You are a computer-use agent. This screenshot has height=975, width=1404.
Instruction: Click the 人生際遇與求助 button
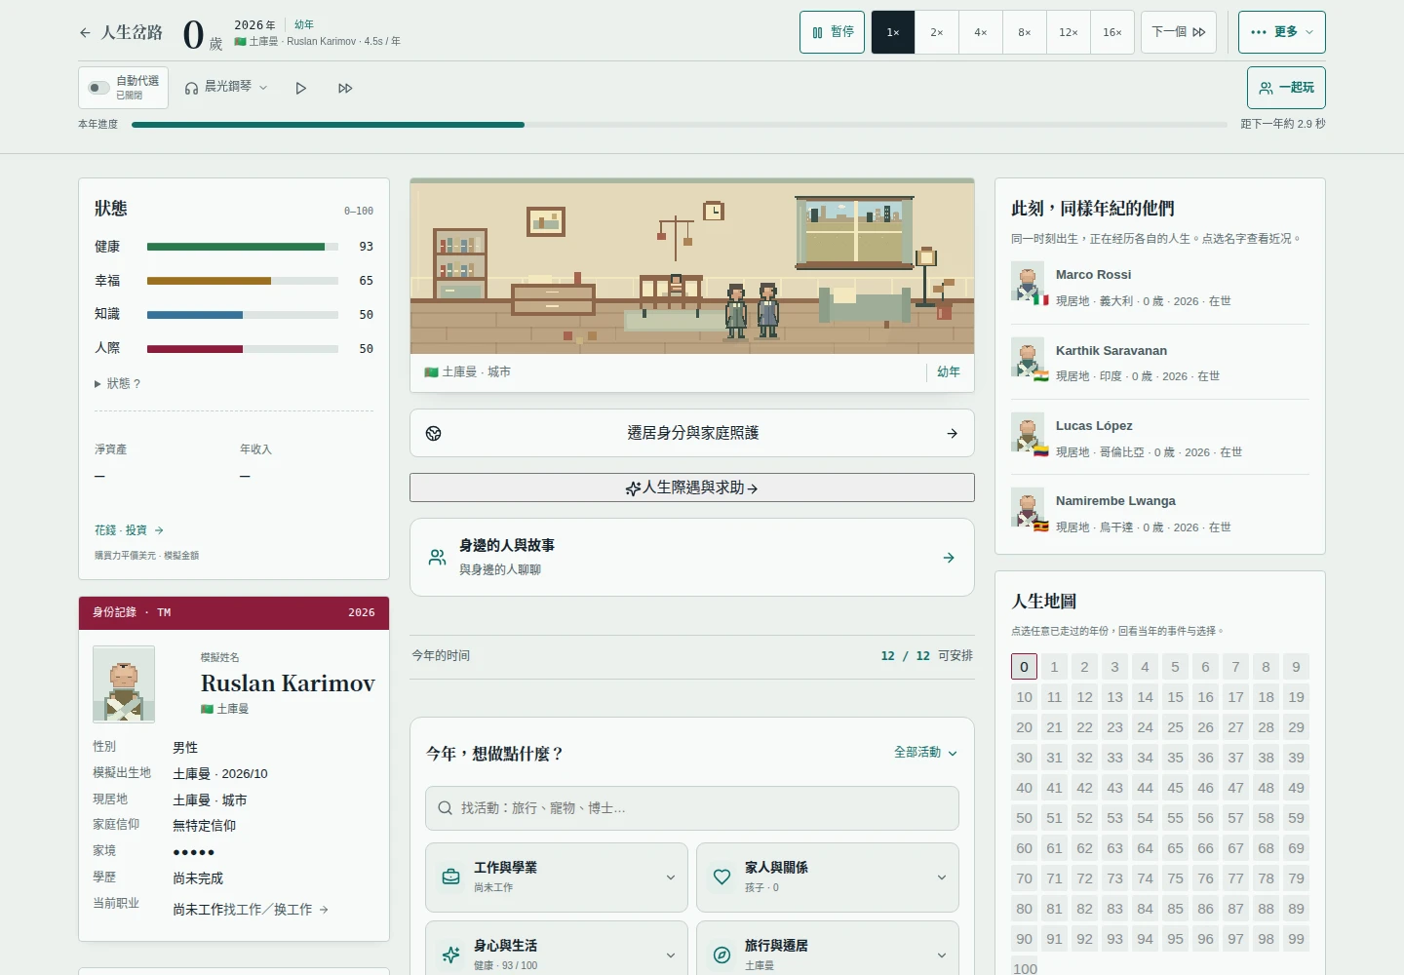(x=692, y=487)
